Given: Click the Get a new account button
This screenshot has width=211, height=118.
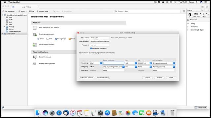Looking at the screenshot, I should point(87,78).
